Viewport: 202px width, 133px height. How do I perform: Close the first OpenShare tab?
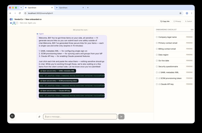coord(52,8)
